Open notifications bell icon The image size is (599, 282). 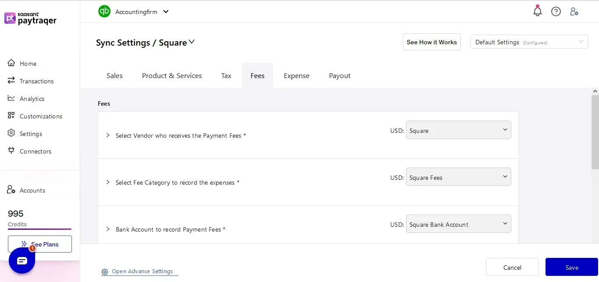[x=538, y=11]
